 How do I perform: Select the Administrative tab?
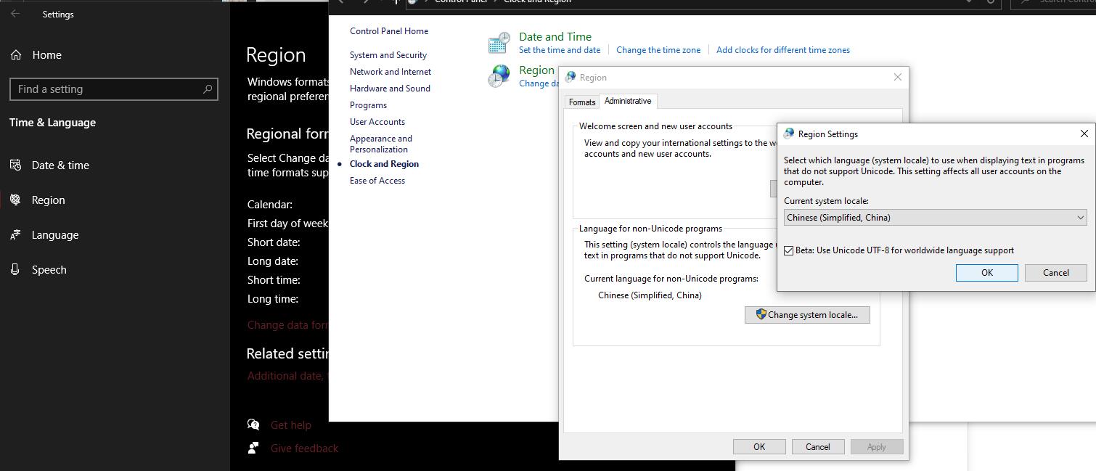tap(628, 102)
